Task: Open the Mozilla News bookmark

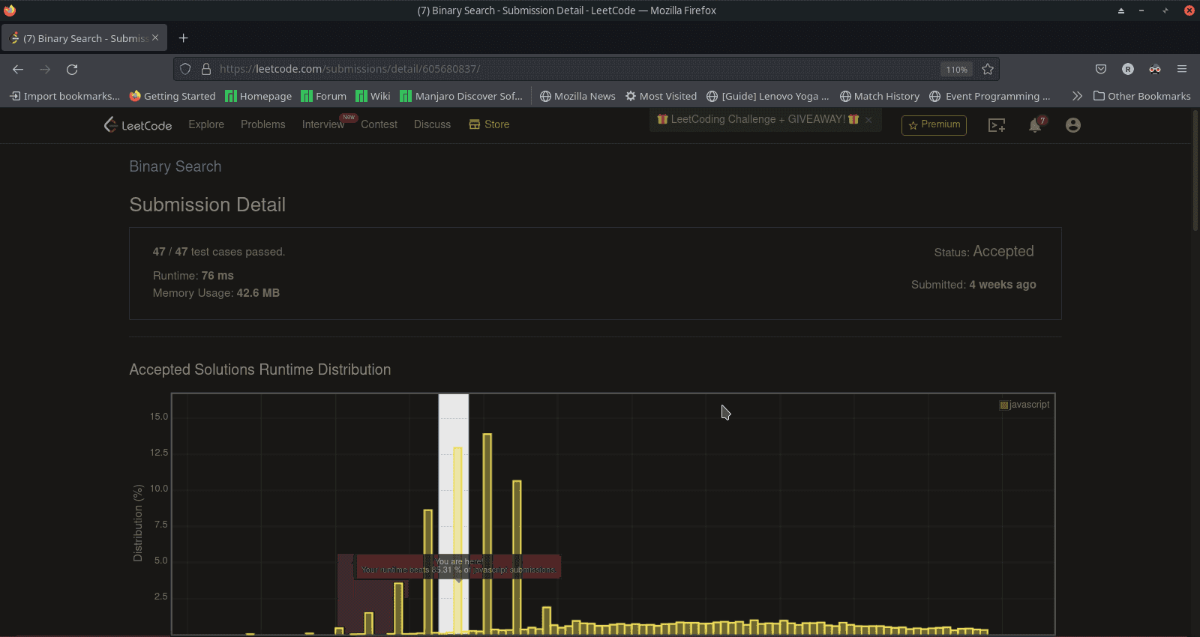Action: click(x=577, y=96)
